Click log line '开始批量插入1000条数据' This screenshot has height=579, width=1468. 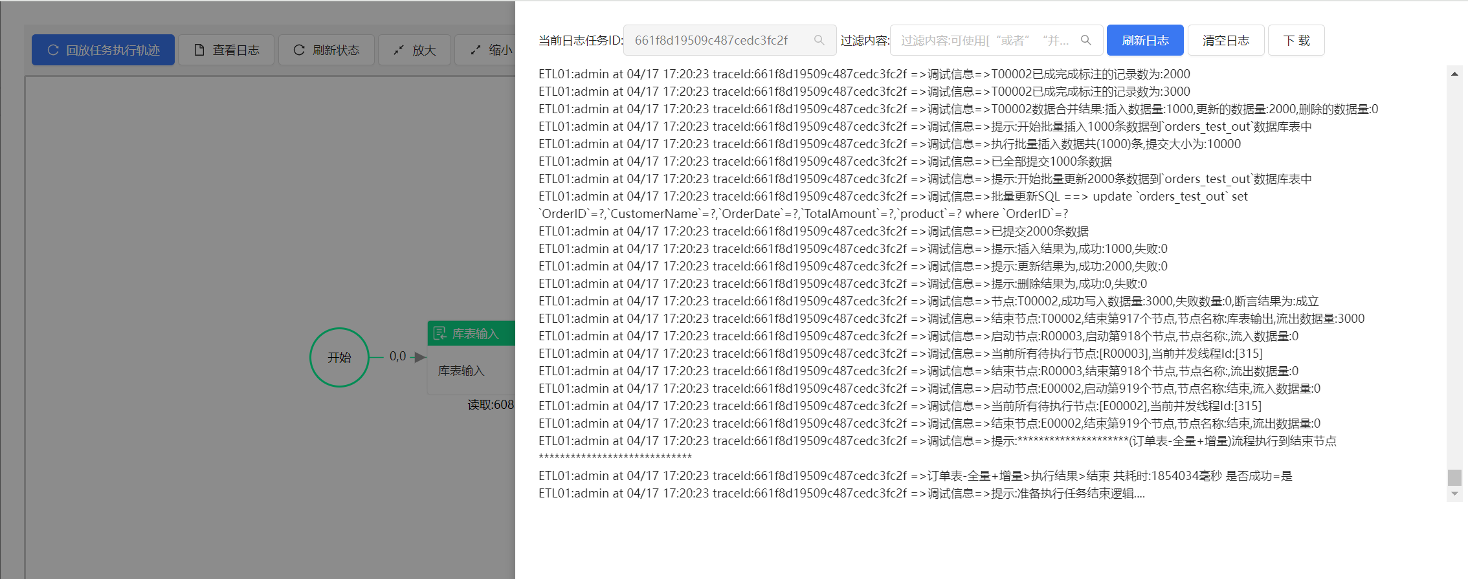[x=925, y=126]
